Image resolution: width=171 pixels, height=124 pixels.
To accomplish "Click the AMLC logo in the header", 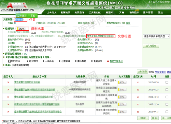I will [x=17, y=5].
